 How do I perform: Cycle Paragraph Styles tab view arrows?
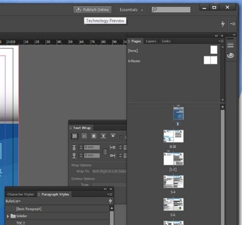[39, 195]
